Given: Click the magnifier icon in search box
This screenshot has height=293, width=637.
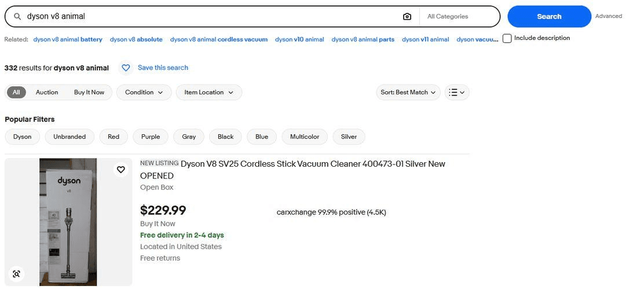Looking at the screenshot, I should (x=17, y=17).
